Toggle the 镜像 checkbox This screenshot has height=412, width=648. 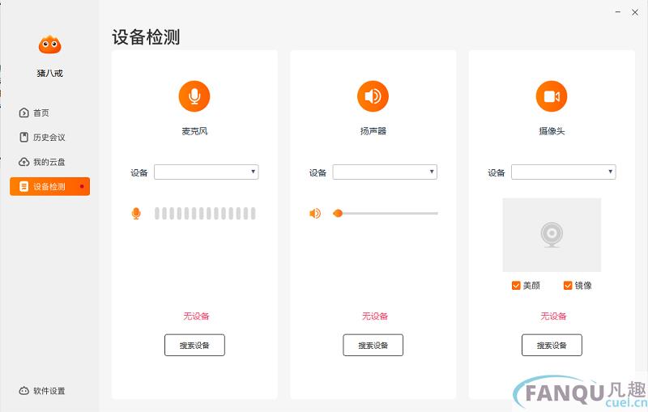[568, 285]
